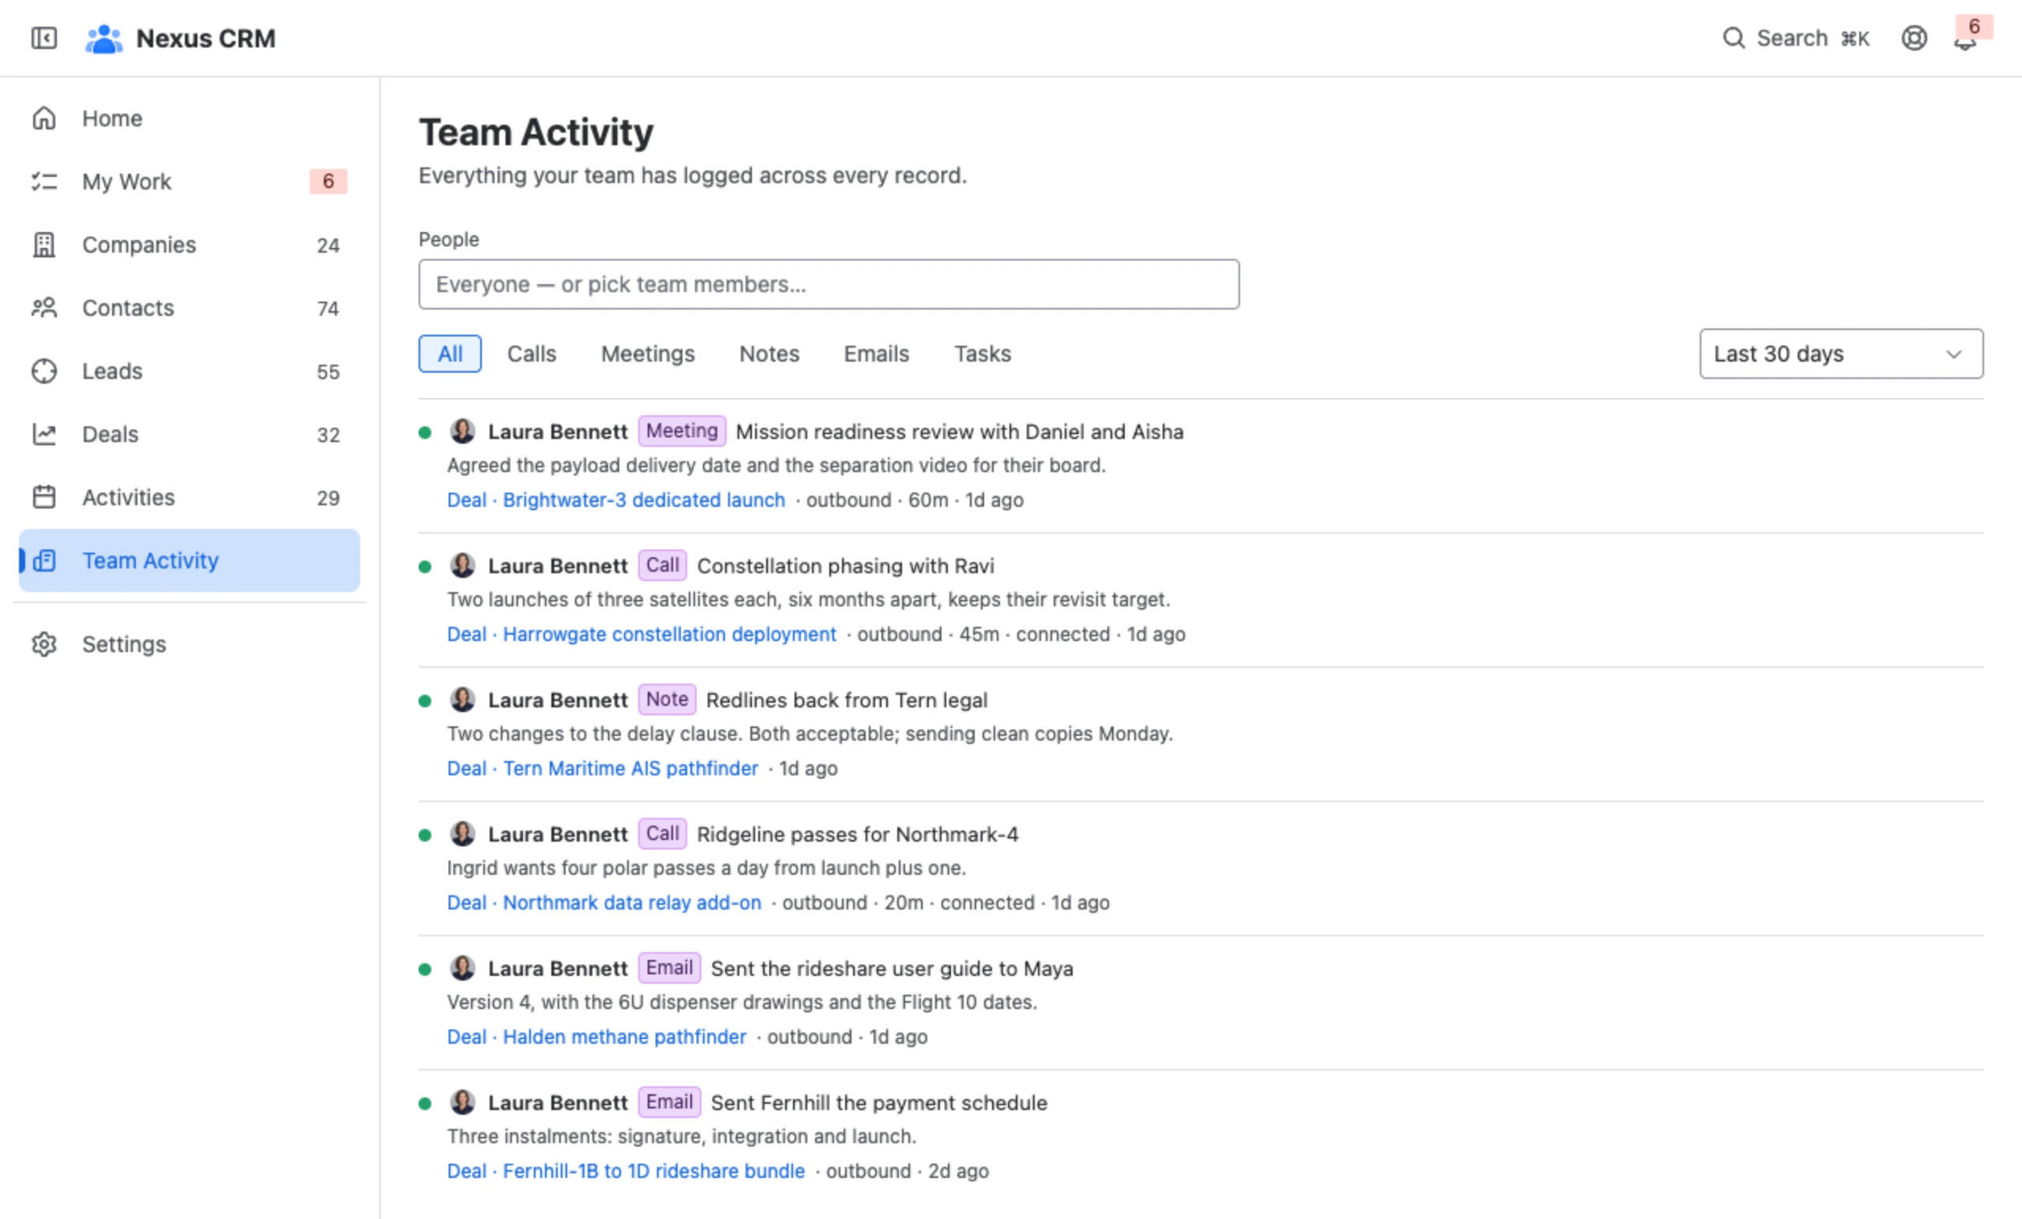Open Fernhill-1B to 1D rideshare bundle link

pyautogui.click(x=626, y=1171)
